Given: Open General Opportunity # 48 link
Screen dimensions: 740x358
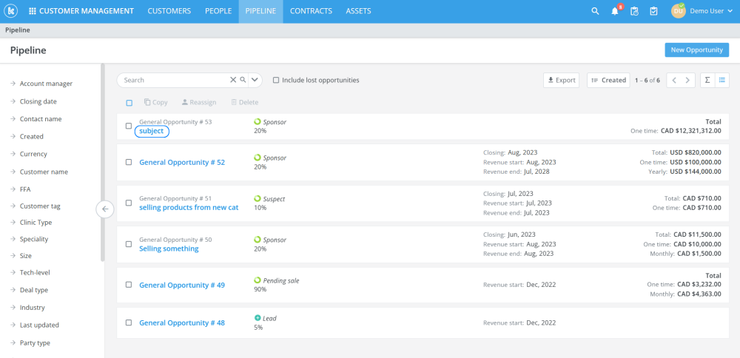Looking at the screenshot, I should coord(182,323).
